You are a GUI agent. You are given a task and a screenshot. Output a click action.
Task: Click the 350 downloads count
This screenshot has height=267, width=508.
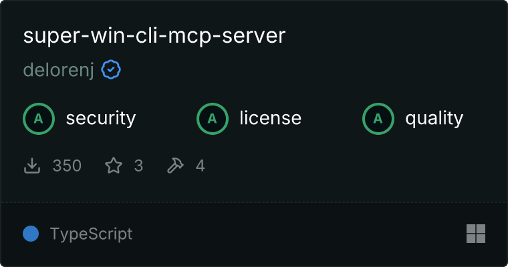[67, 166]
